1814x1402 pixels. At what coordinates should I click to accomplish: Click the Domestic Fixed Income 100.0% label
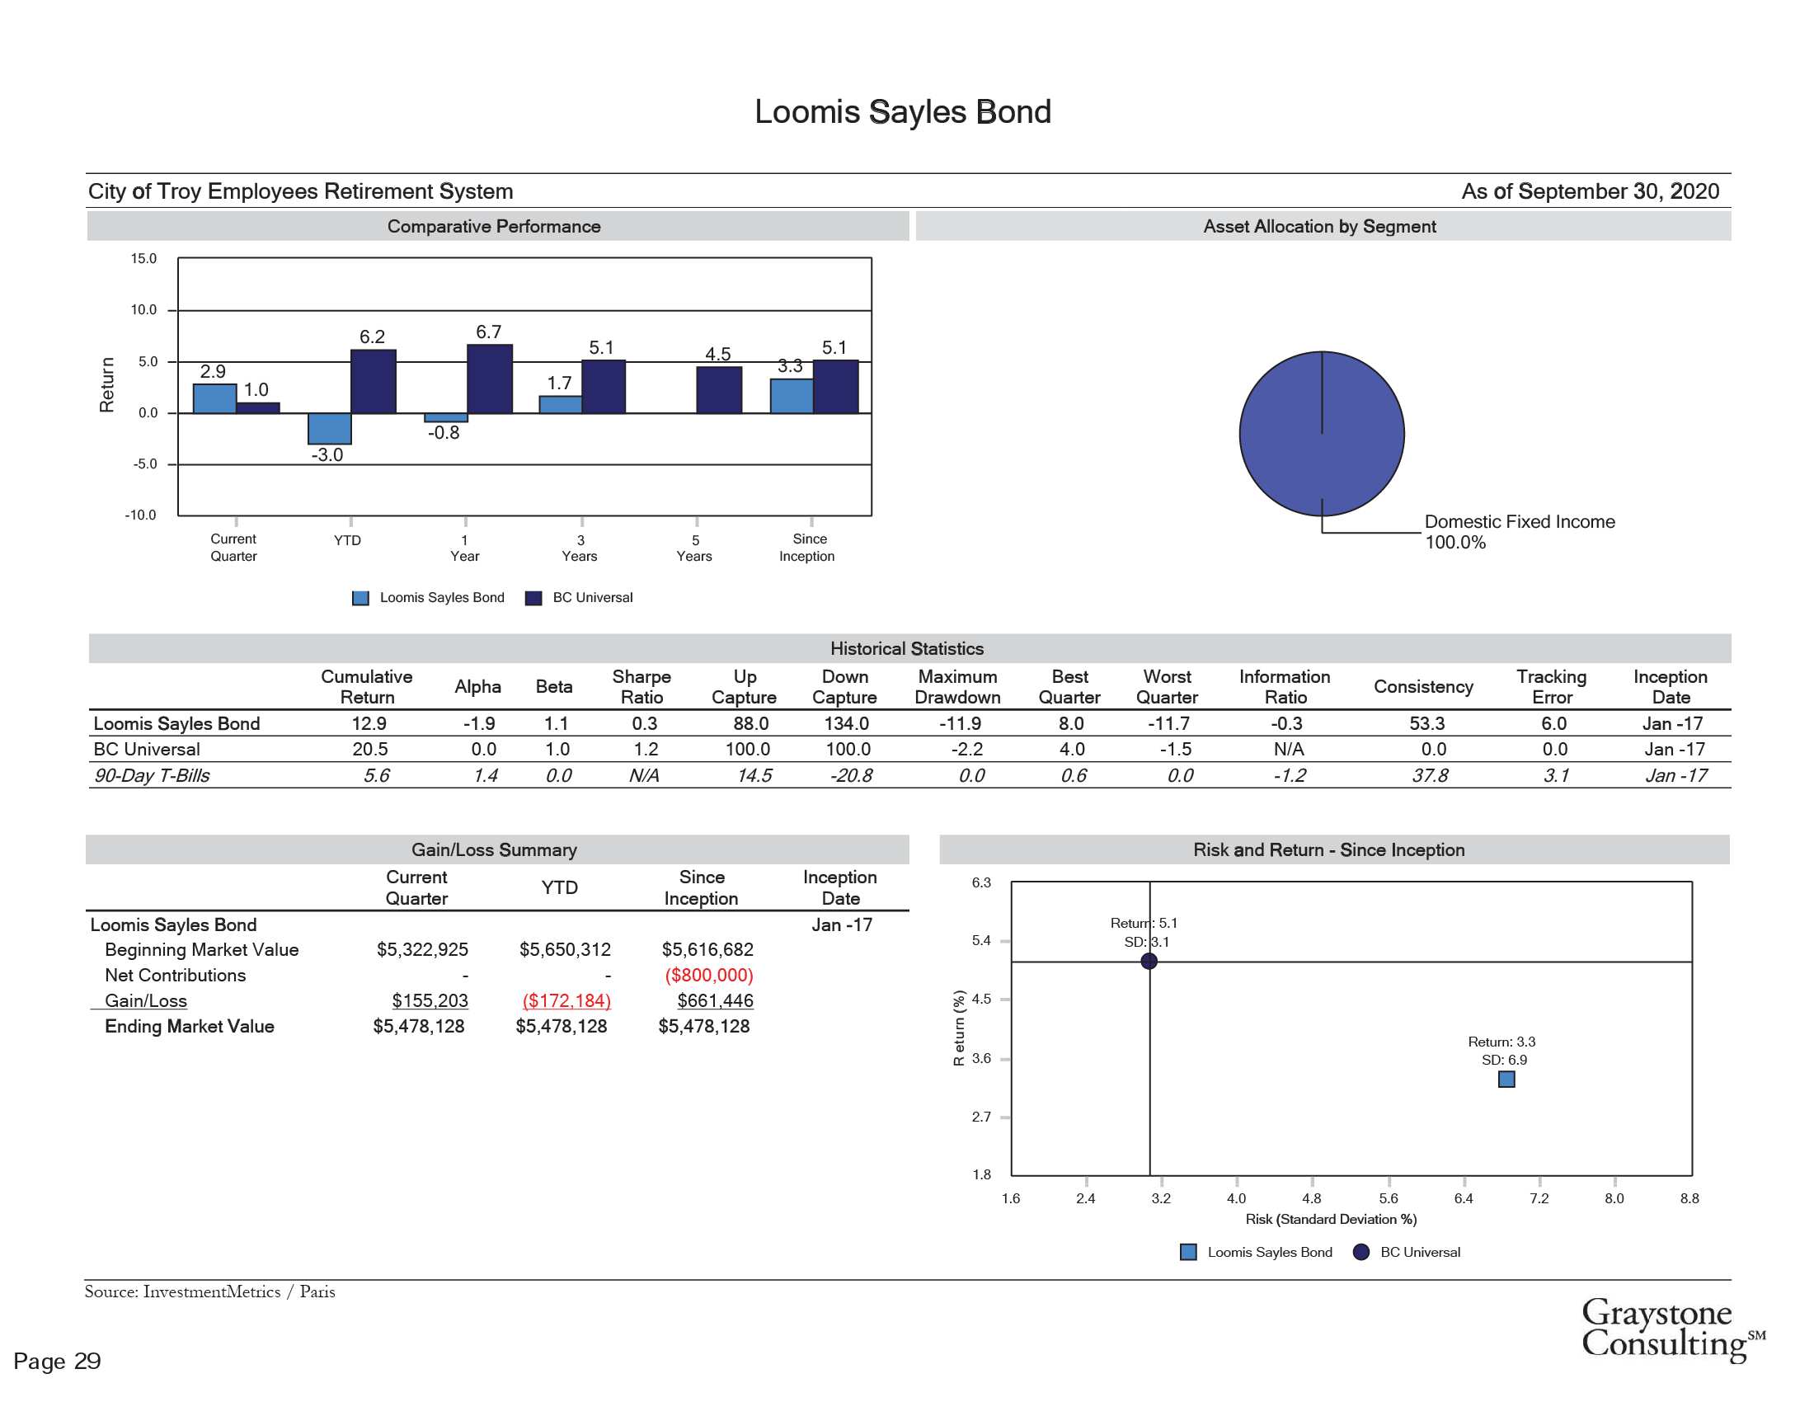click(1520, 533)
